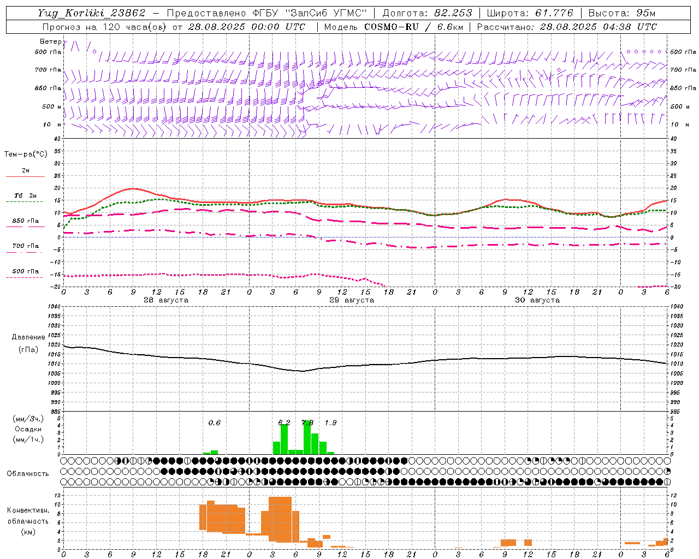Viewport: 699px width, 559px height.
Task: Select the '850 гПа' temperature legend entry
Action: point(25,221)
